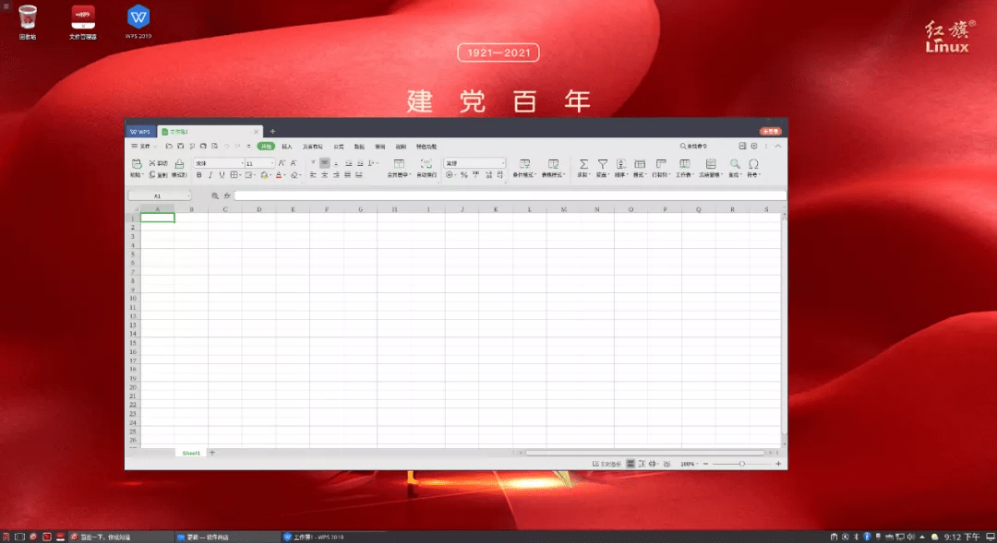Click the orange login button in the title bar
Viewport: 997px width, 543px height.
point(771,131)
